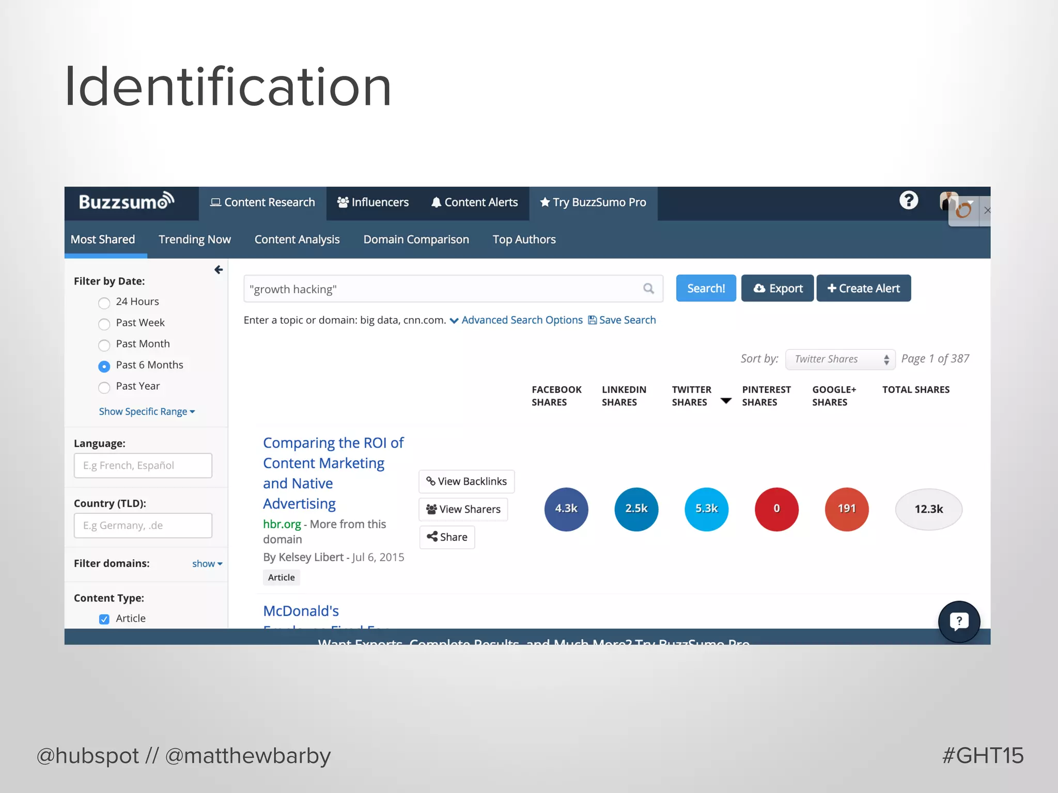
Task: Open the Content Alerts tab
Action: pyautogui.click(x=474, y=202)
